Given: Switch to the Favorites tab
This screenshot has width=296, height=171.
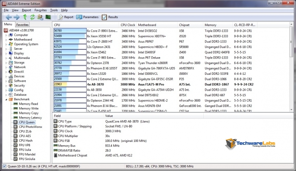Looking at the screenshot, I should 22,25.
